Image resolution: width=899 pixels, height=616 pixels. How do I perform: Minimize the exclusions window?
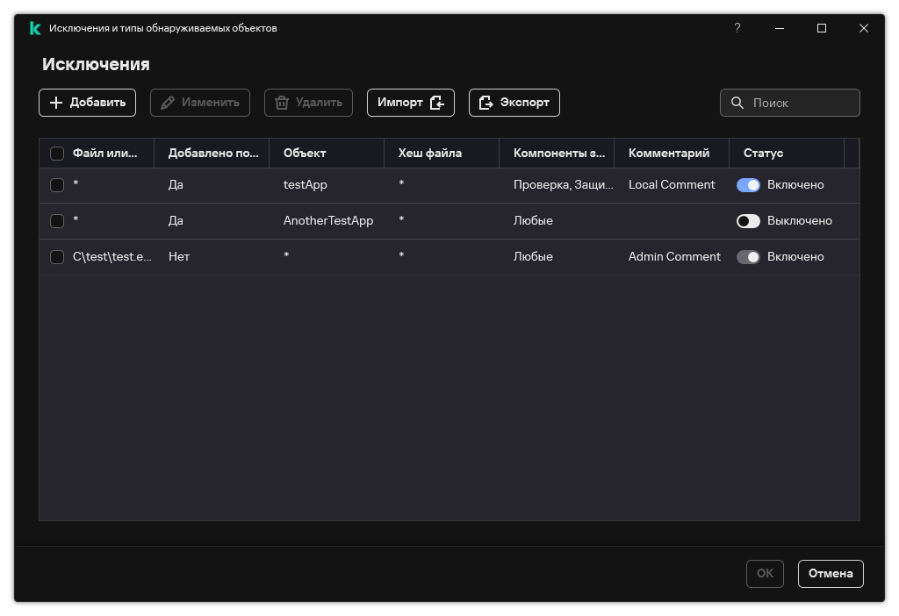point(779,28)
